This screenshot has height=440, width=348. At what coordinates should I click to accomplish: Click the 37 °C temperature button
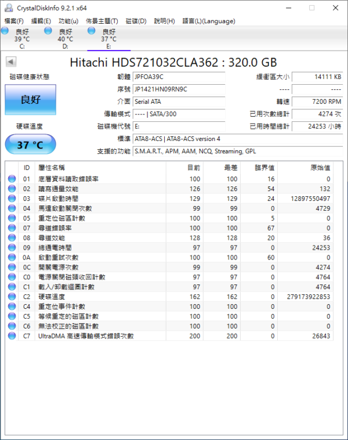click(x=30, y=145)
